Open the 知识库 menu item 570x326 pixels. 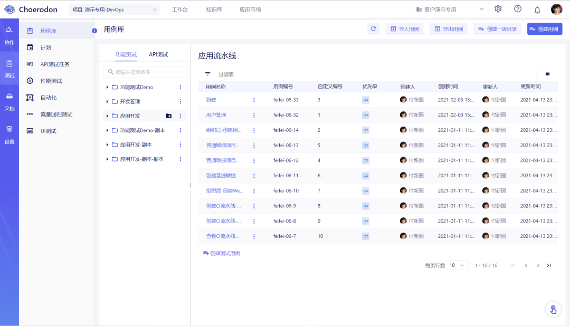click(x=214, y=9)
